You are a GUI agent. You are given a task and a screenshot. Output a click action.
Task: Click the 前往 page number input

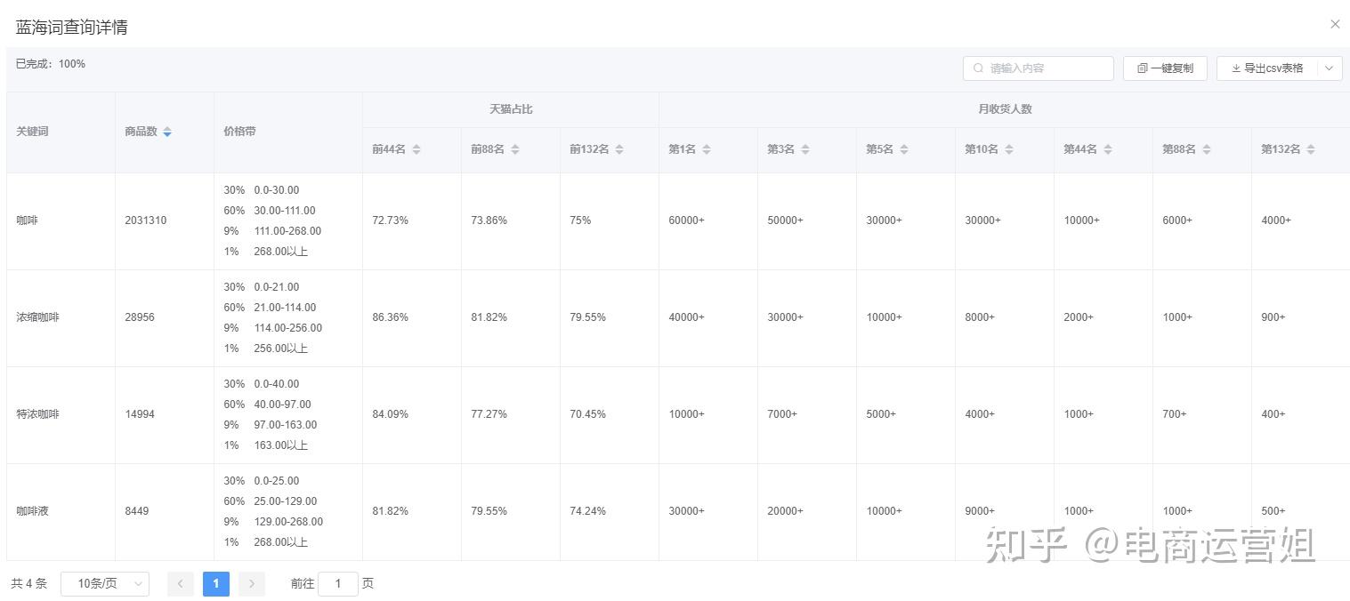338,584
